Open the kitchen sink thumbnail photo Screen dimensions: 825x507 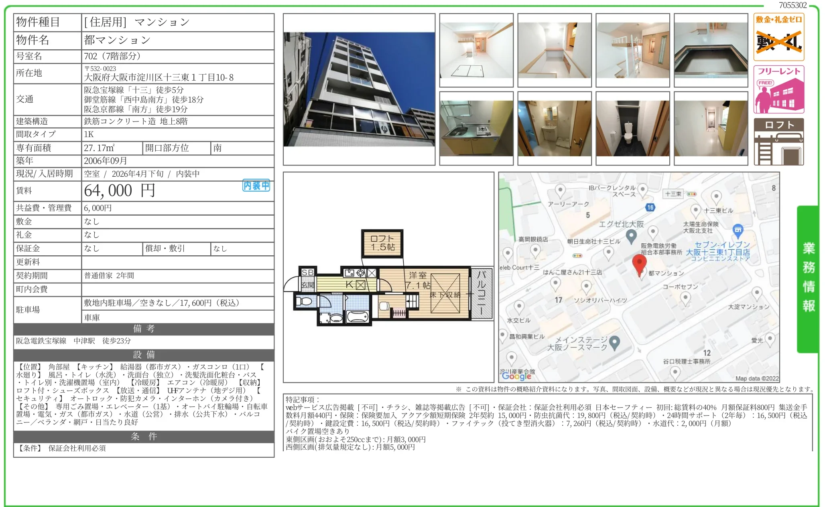476,128
